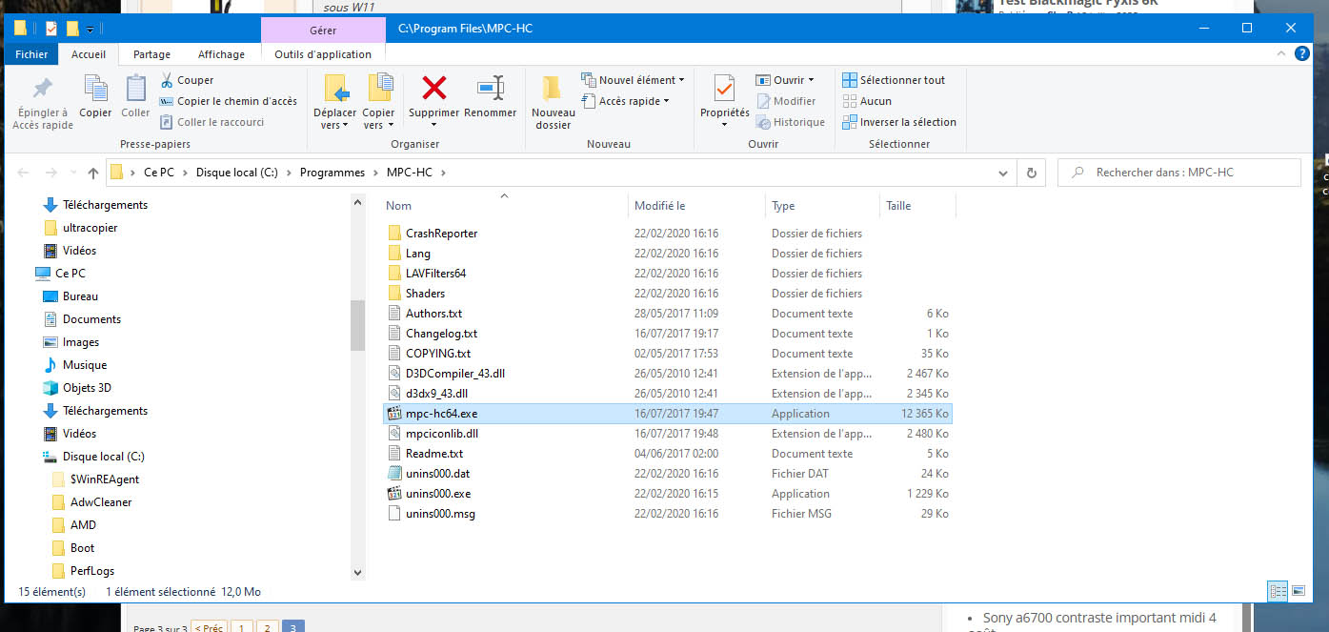Click Aucun selection command
1329x632 pixels.
click(x=867, y=101)
